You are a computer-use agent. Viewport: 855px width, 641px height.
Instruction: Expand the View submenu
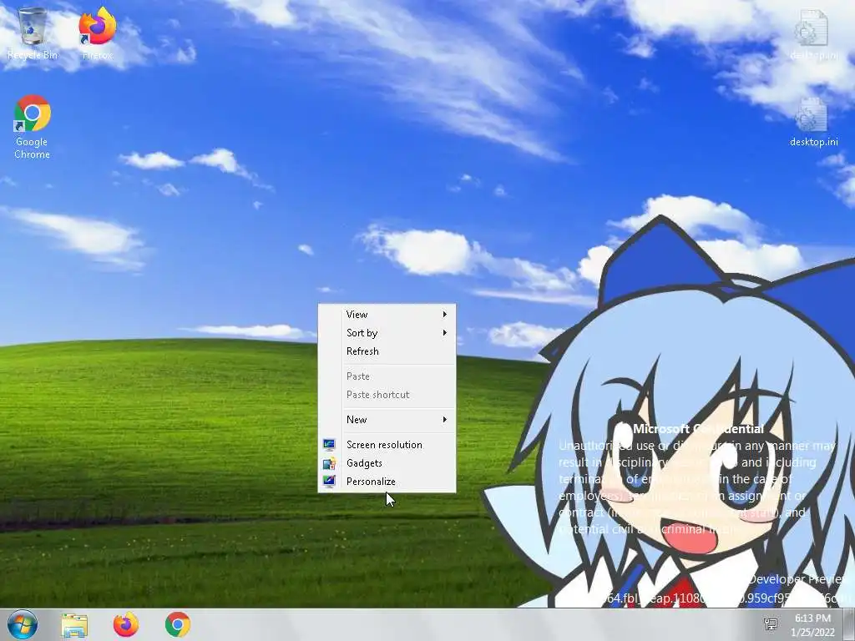387,315
